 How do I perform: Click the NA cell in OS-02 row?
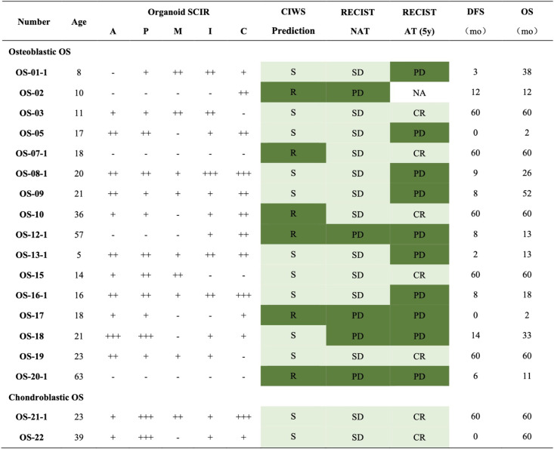pyautogui.click(x=419, y=93)
